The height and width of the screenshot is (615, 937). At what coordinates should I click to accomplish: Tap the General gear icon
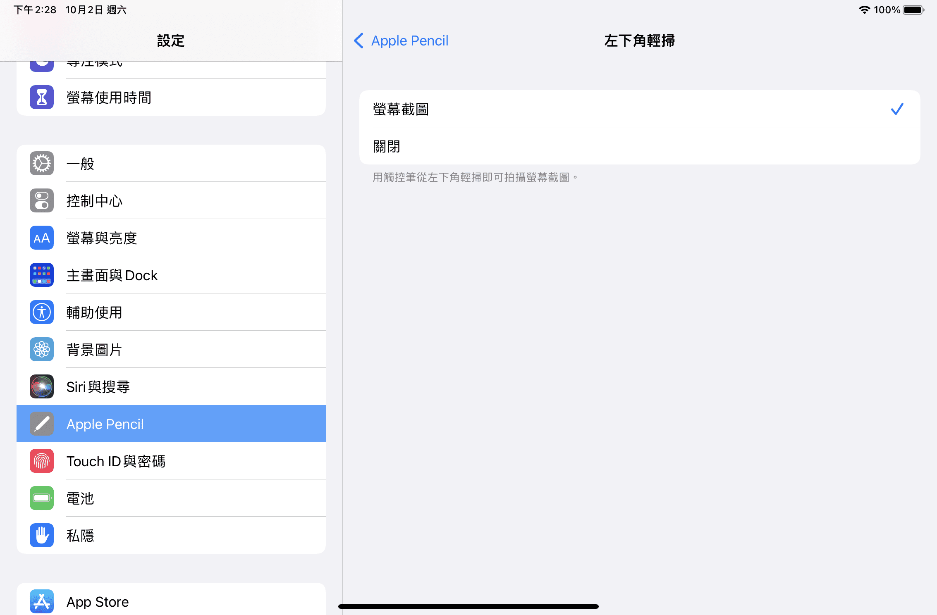point(42,163)
